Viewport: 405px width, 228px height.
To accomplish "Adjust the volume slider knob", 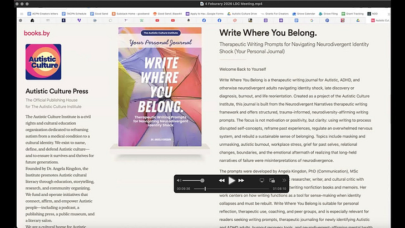I will (202, 180).
